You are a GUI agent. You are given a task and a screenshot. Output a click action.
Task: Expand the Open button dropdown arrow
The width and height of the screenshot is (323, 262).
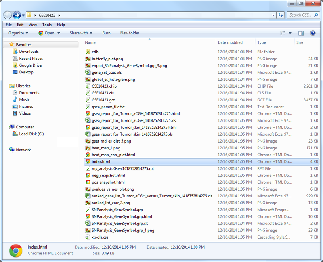(59, 33)
